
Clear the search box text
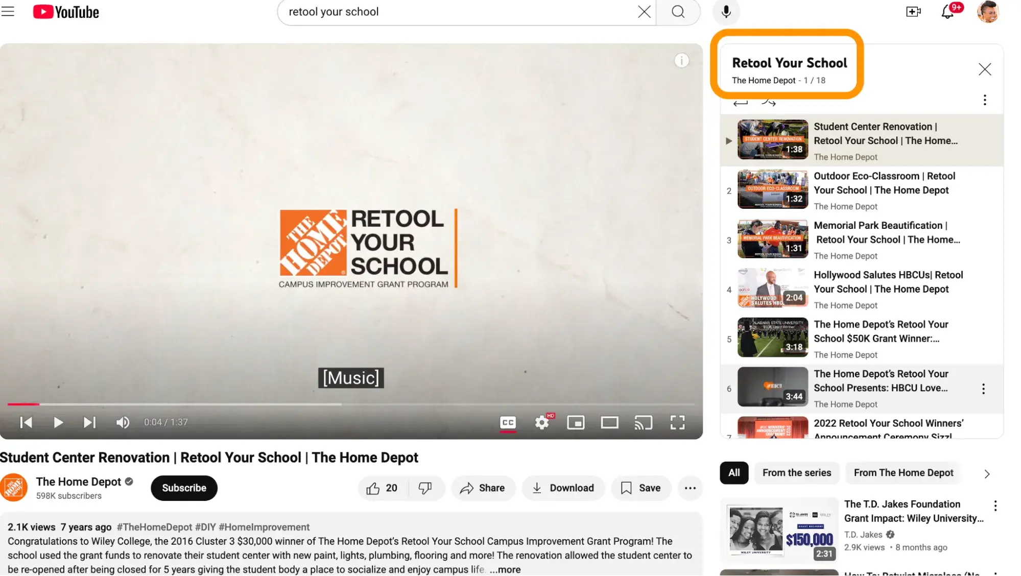point(644,12)
